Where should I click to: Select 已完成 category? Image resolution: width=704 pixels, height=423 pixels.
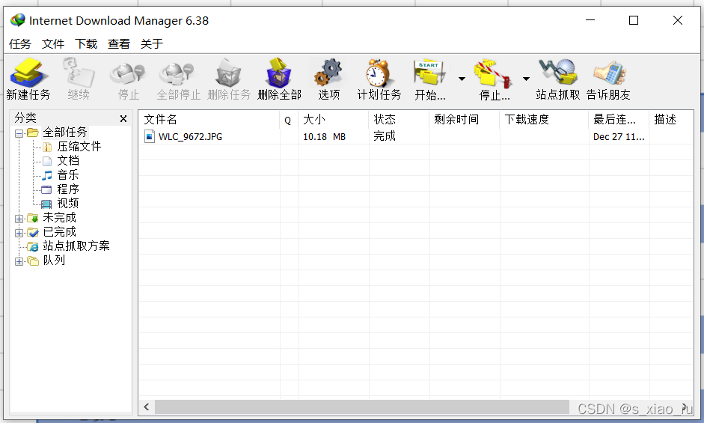(59, 232)
